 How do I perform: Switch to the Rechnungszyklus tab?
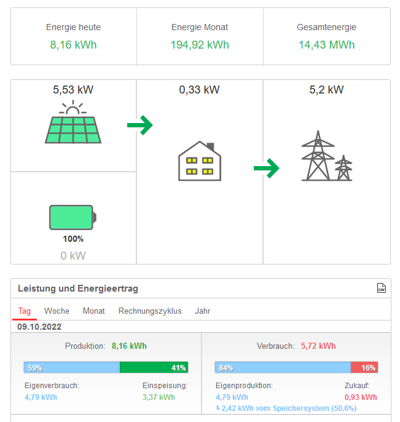pyautogui.click(x=150, y=311)
